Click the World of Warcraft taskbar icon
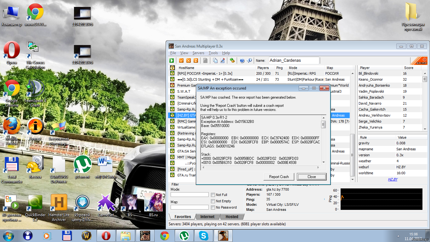Screen dimensions: 430x242 [86, 236]
